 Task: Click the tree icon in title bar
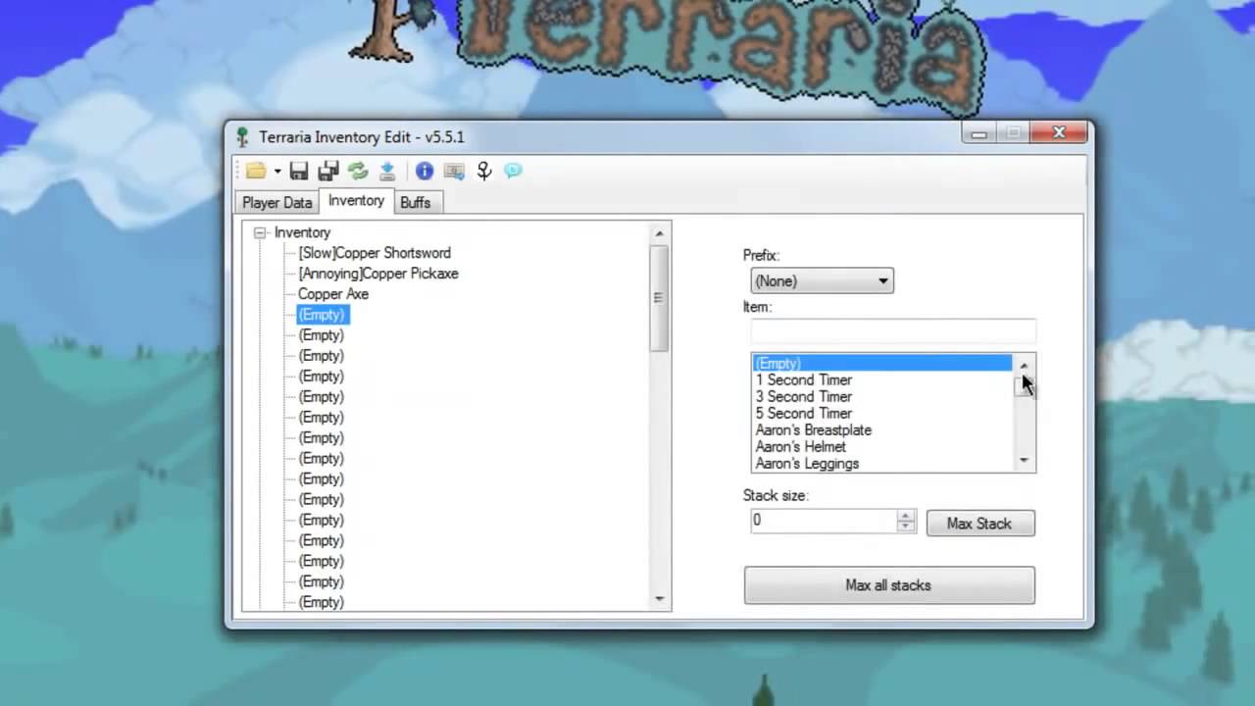pyautogui.click(x=242, y=137)
